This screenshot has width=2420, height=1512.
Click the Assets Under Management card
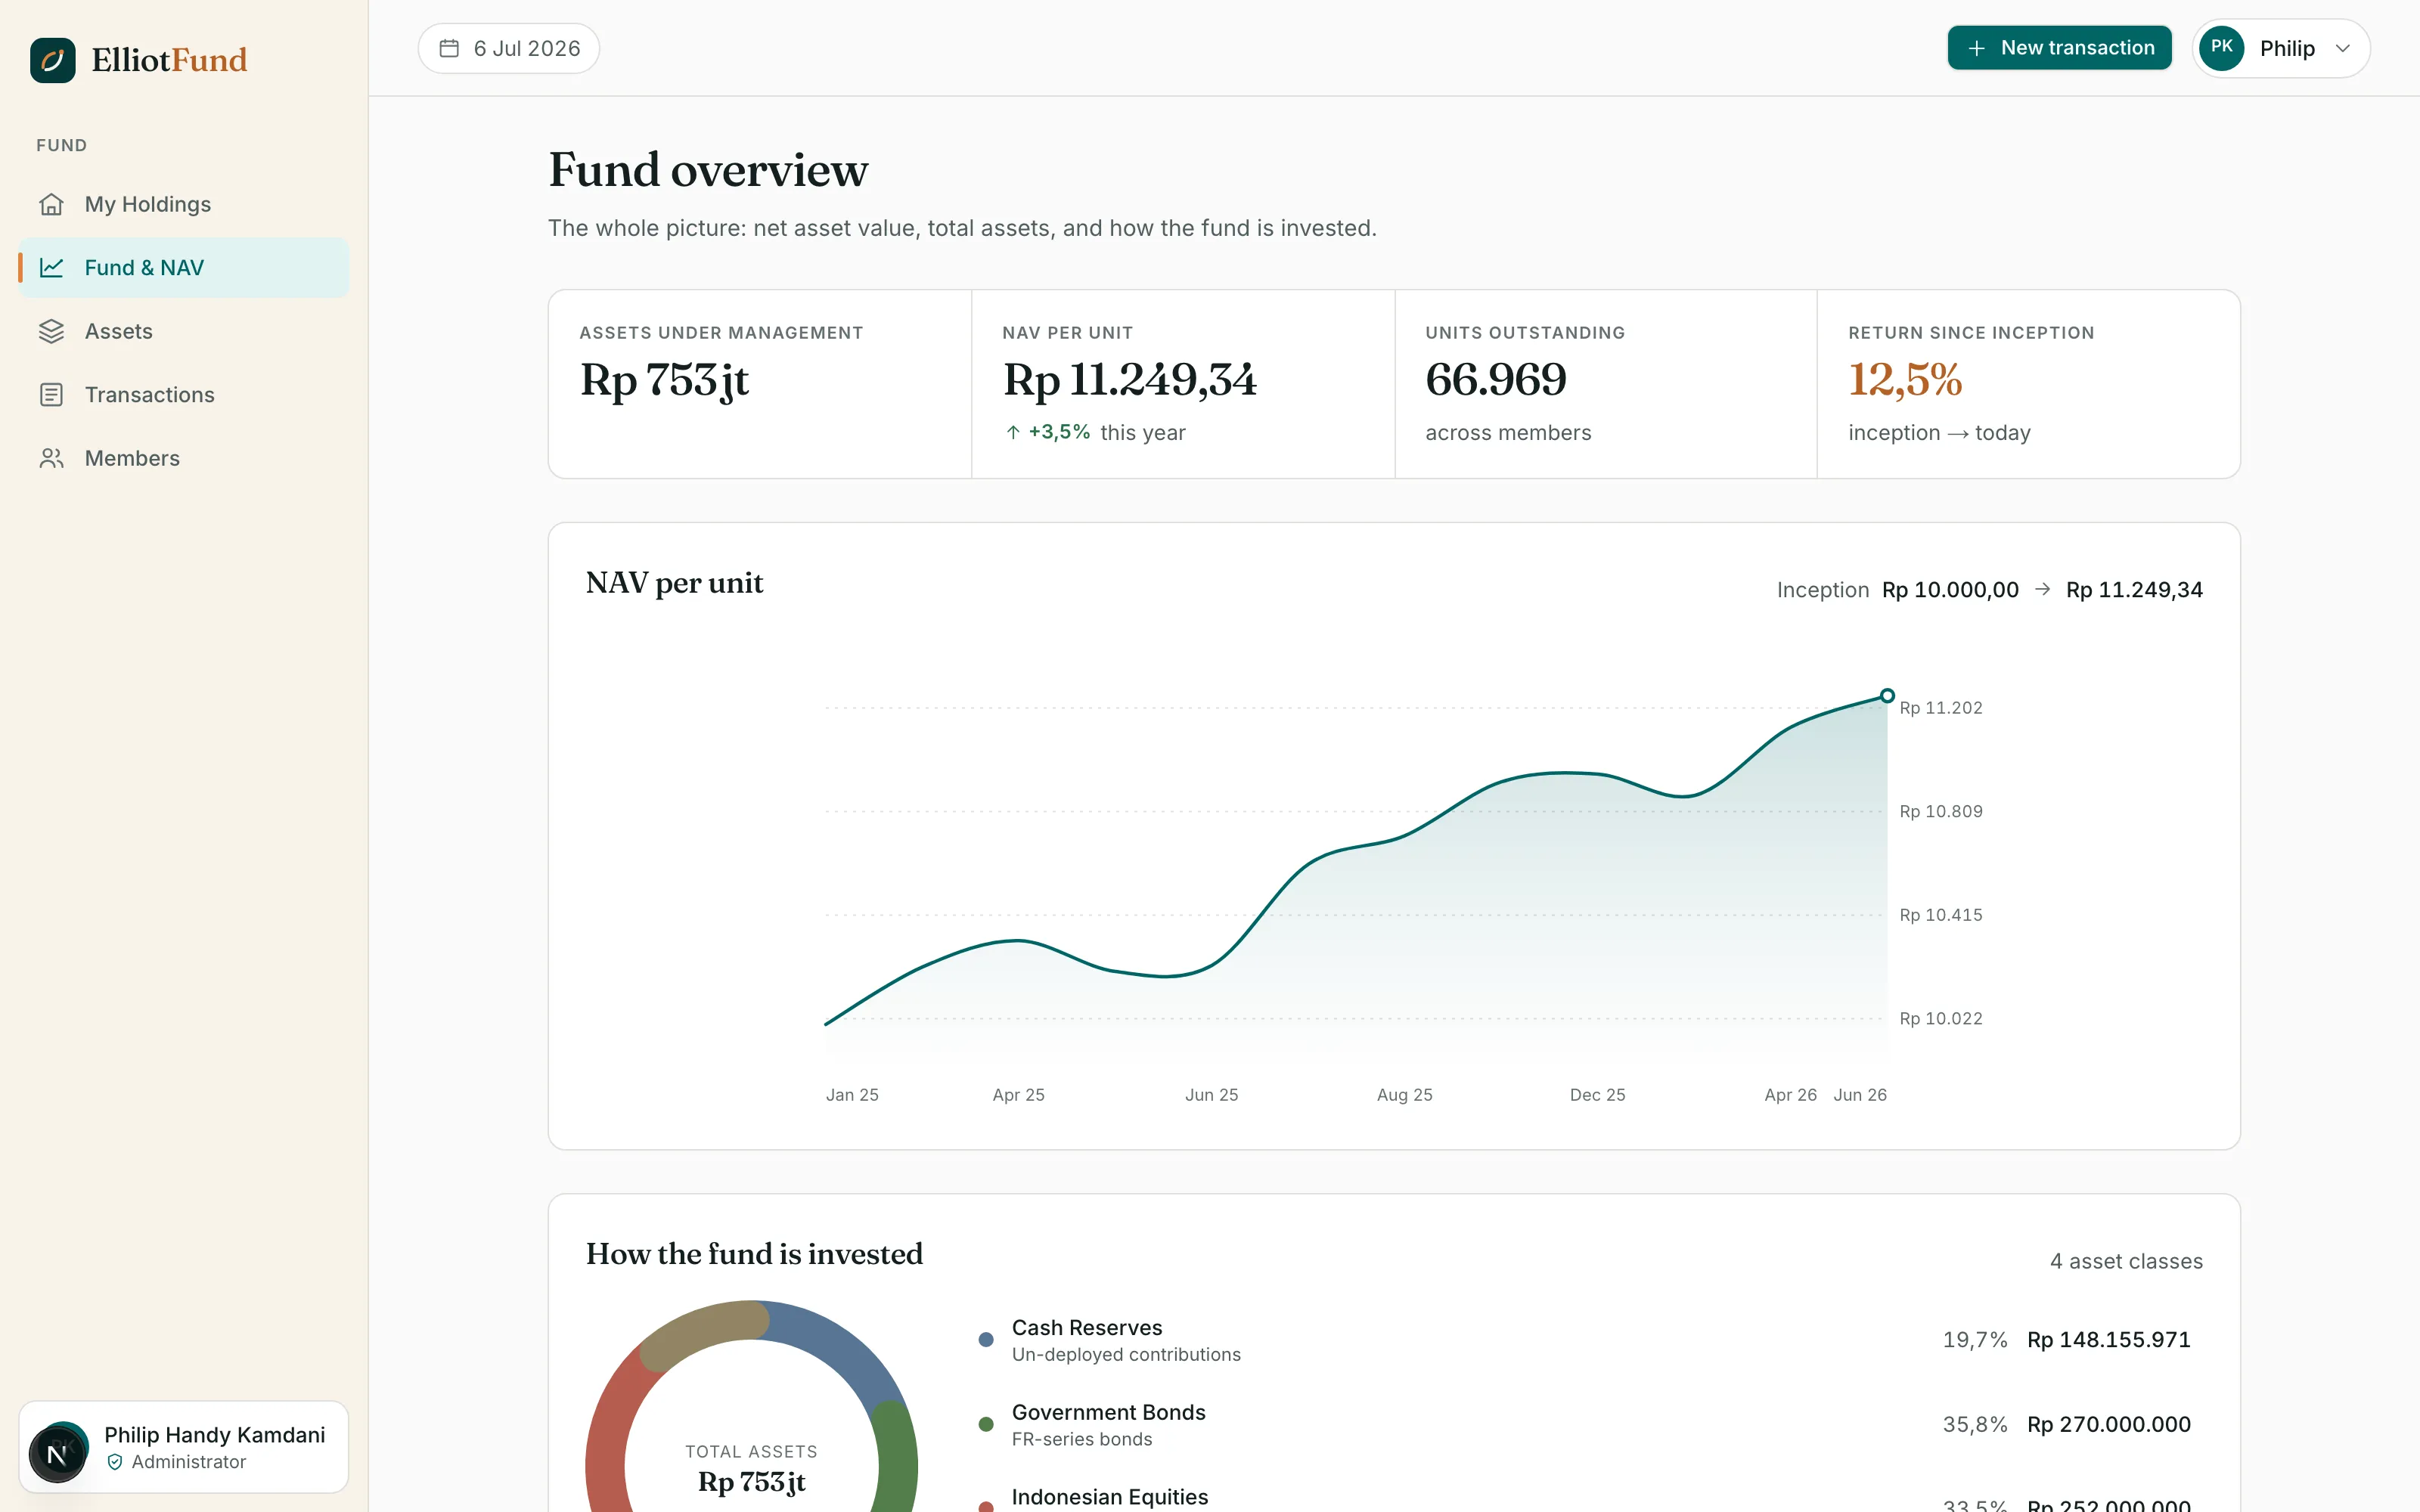(x=760, y=384)
